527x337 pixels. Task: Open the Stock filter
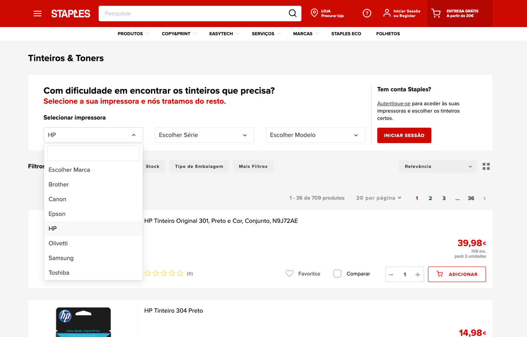pos(152,166)
